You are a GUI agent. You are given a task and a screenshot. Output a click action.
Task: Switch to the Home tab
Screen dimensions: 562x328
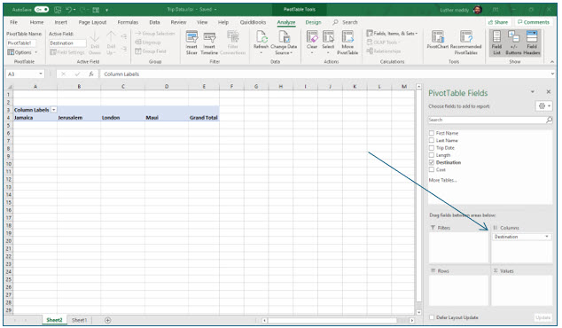[36, 22]
